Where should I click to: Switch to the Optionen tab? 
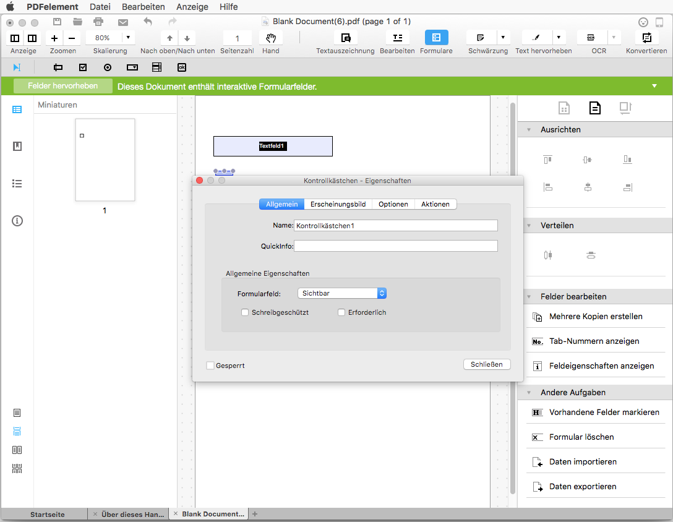tap(393, 204)
